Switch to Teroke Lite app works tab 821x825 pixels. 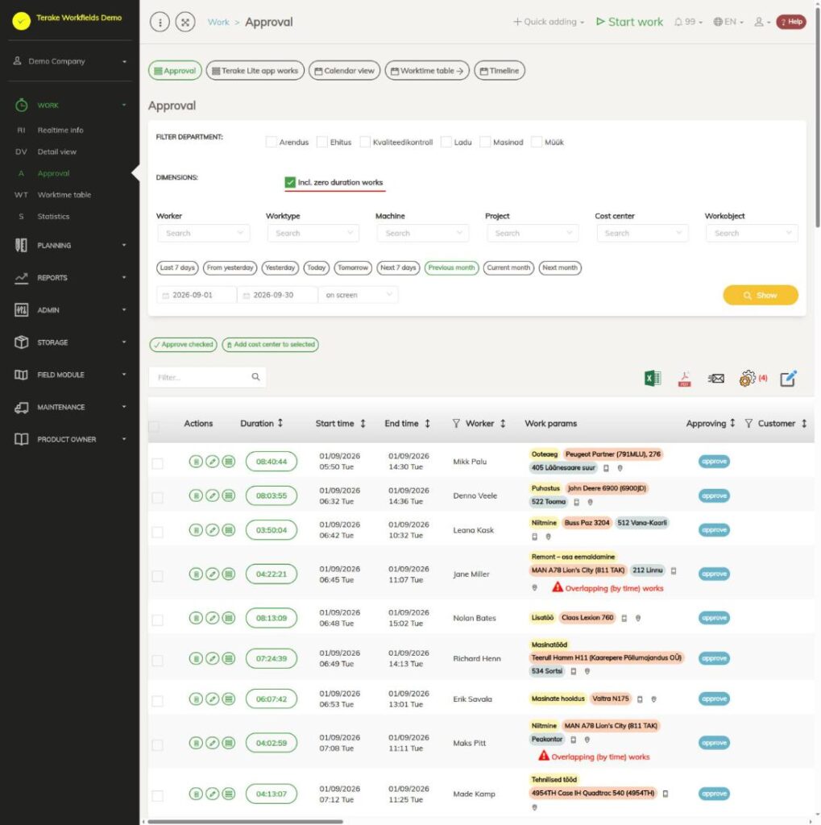point(255,71)
